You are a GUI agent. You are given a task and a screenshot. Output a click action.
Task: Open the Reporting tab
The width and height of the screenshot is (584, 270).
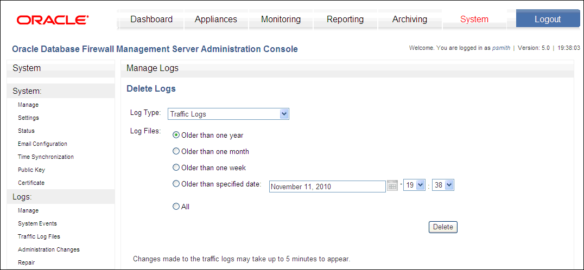point(345,20)
